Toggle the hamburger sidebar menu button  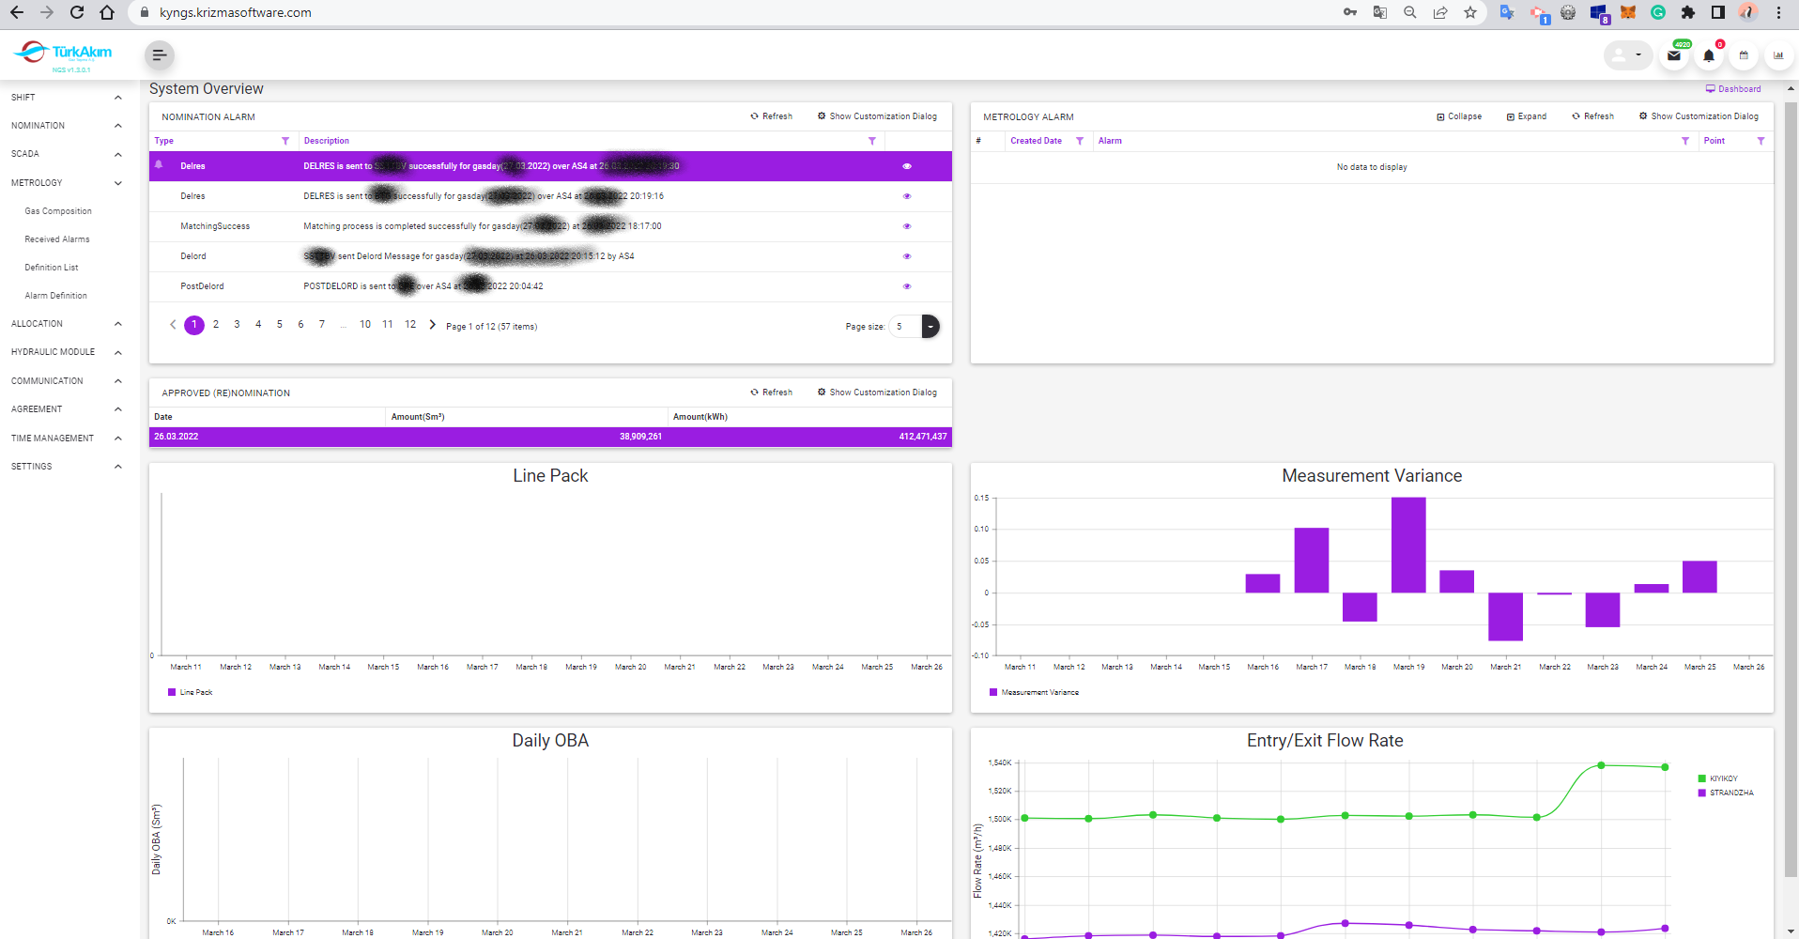(x=160, y=55)
